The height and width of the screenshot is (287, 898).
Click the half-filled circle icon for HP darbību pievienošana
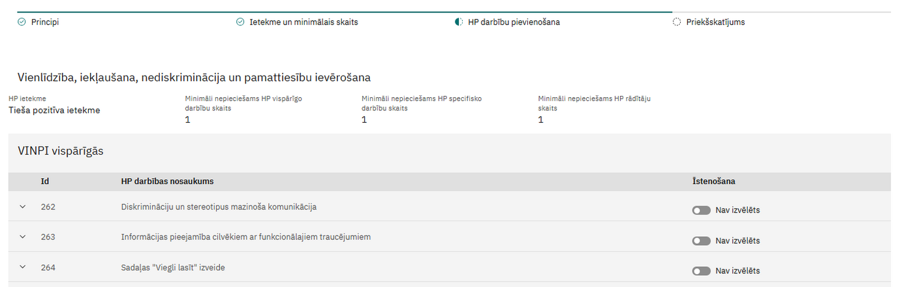click(x=458, y=22)
